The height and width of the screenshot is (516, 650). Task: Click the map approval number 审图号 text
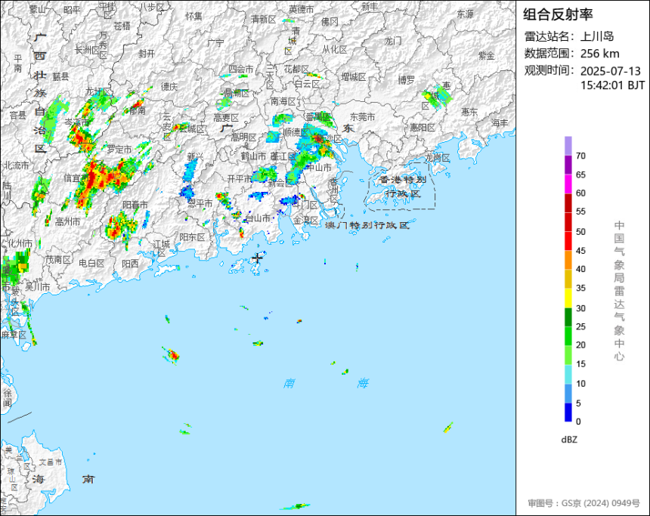583,503
